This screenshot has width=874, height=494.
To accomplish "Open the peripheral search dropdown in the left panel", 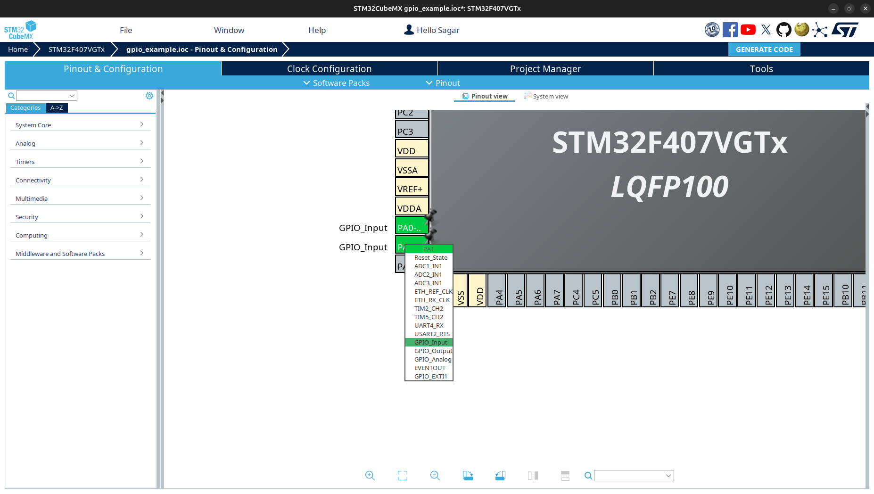I will 47,96.
